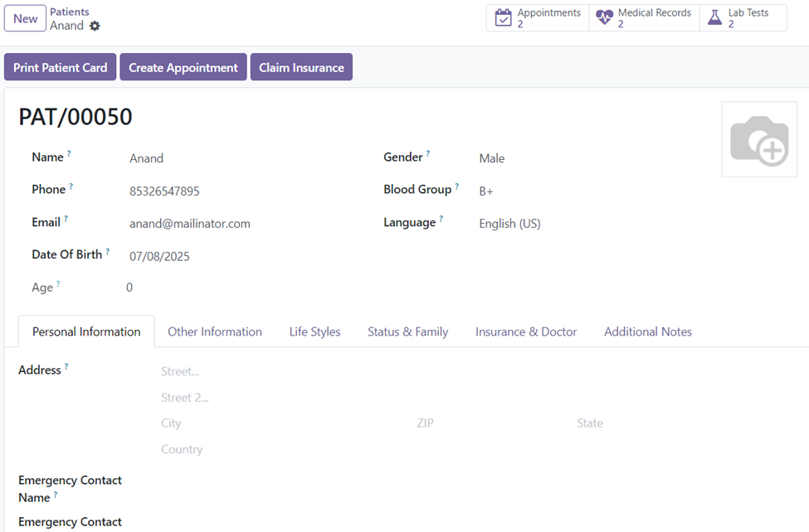The image size is (809, 532).
Task: Click the help icon next to Name field
Action: tap(69, 152)
